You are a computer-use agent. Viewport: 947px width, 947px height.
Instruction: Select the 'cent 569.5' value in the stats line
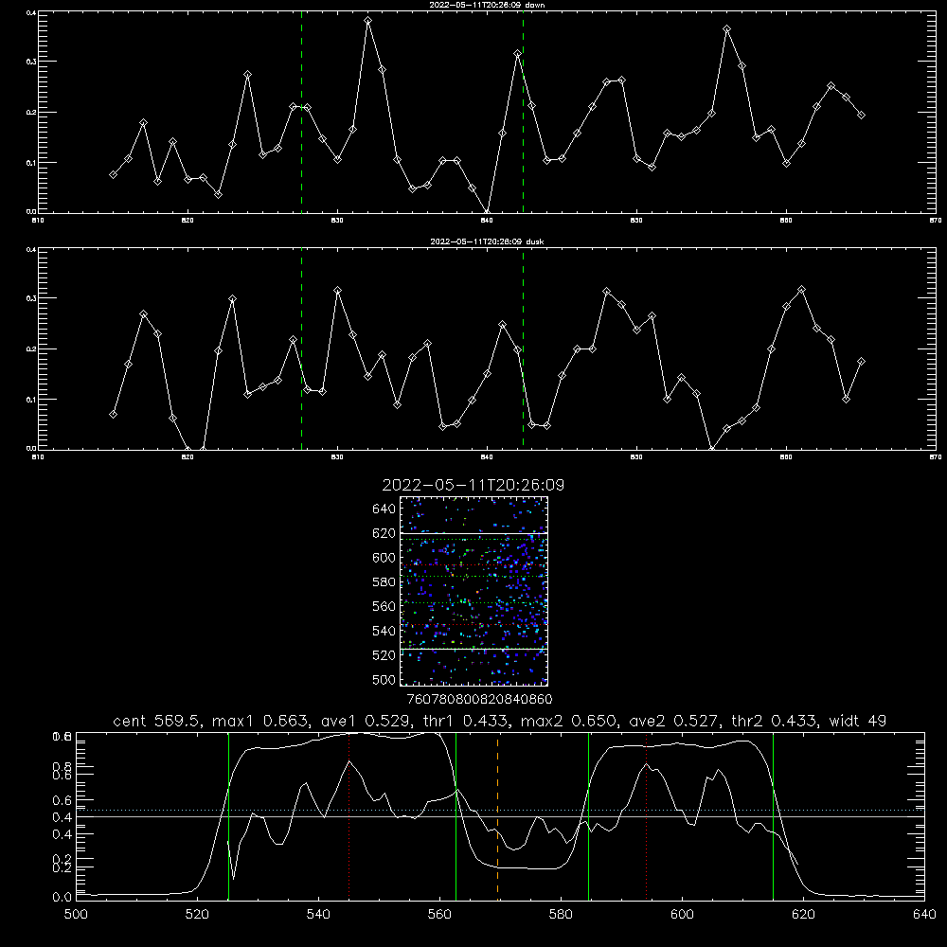(158, 721)
